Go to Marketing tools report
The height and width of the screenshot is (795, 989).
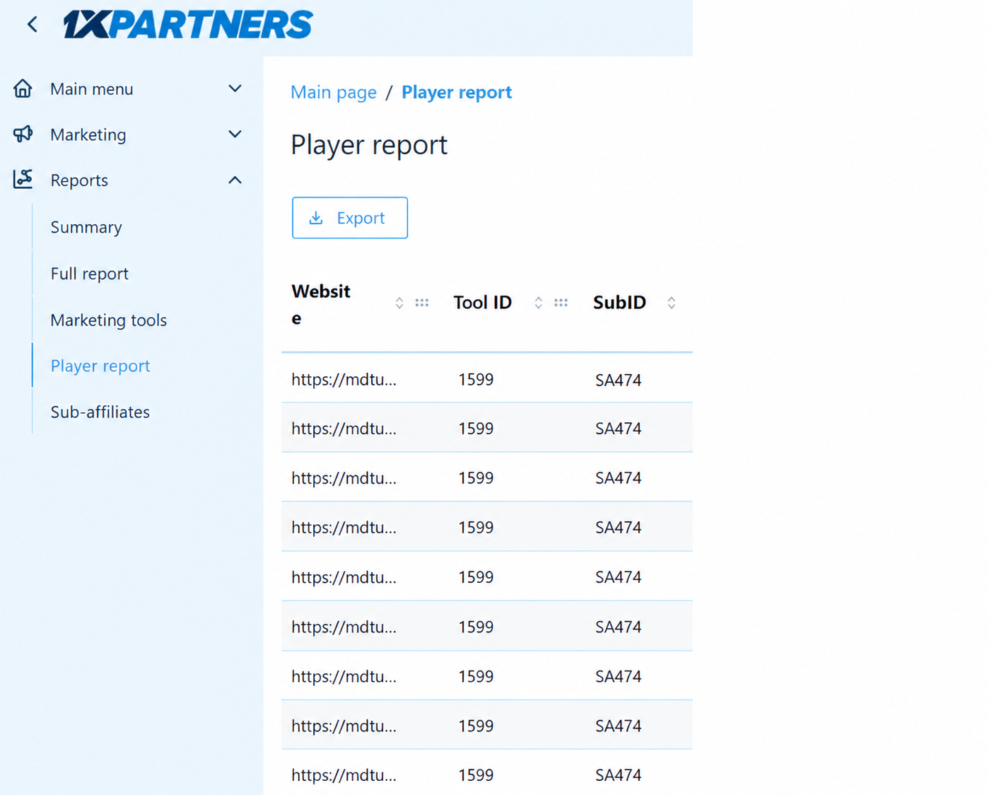click(x=109, y=320)
